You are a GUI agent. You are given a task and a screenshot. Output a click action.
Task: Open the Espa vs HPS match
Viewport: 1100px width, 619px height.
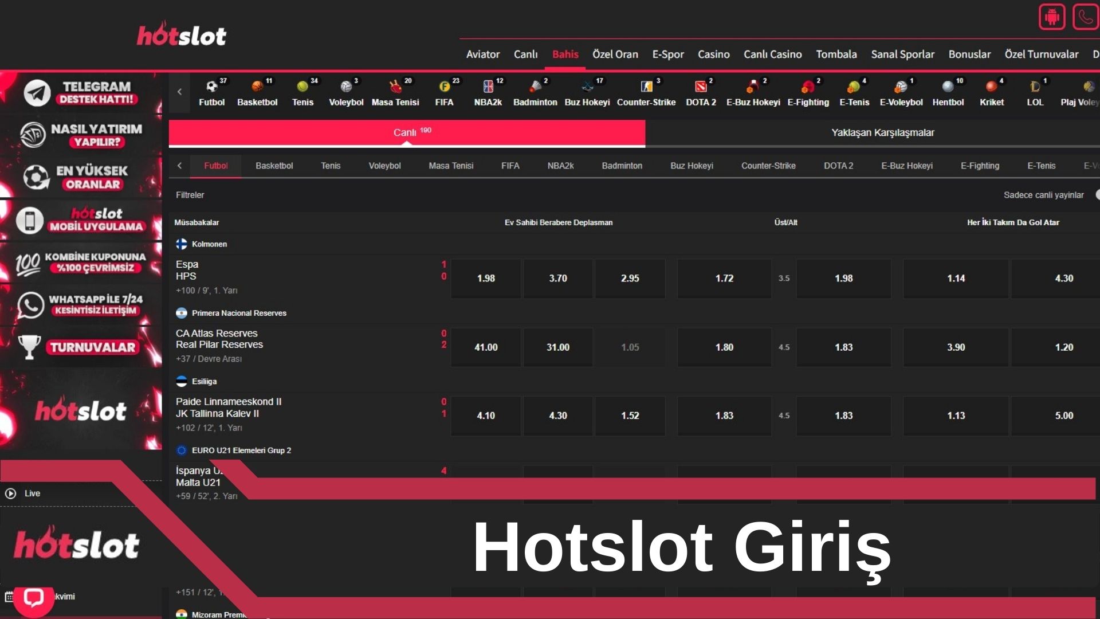point(187,271)
